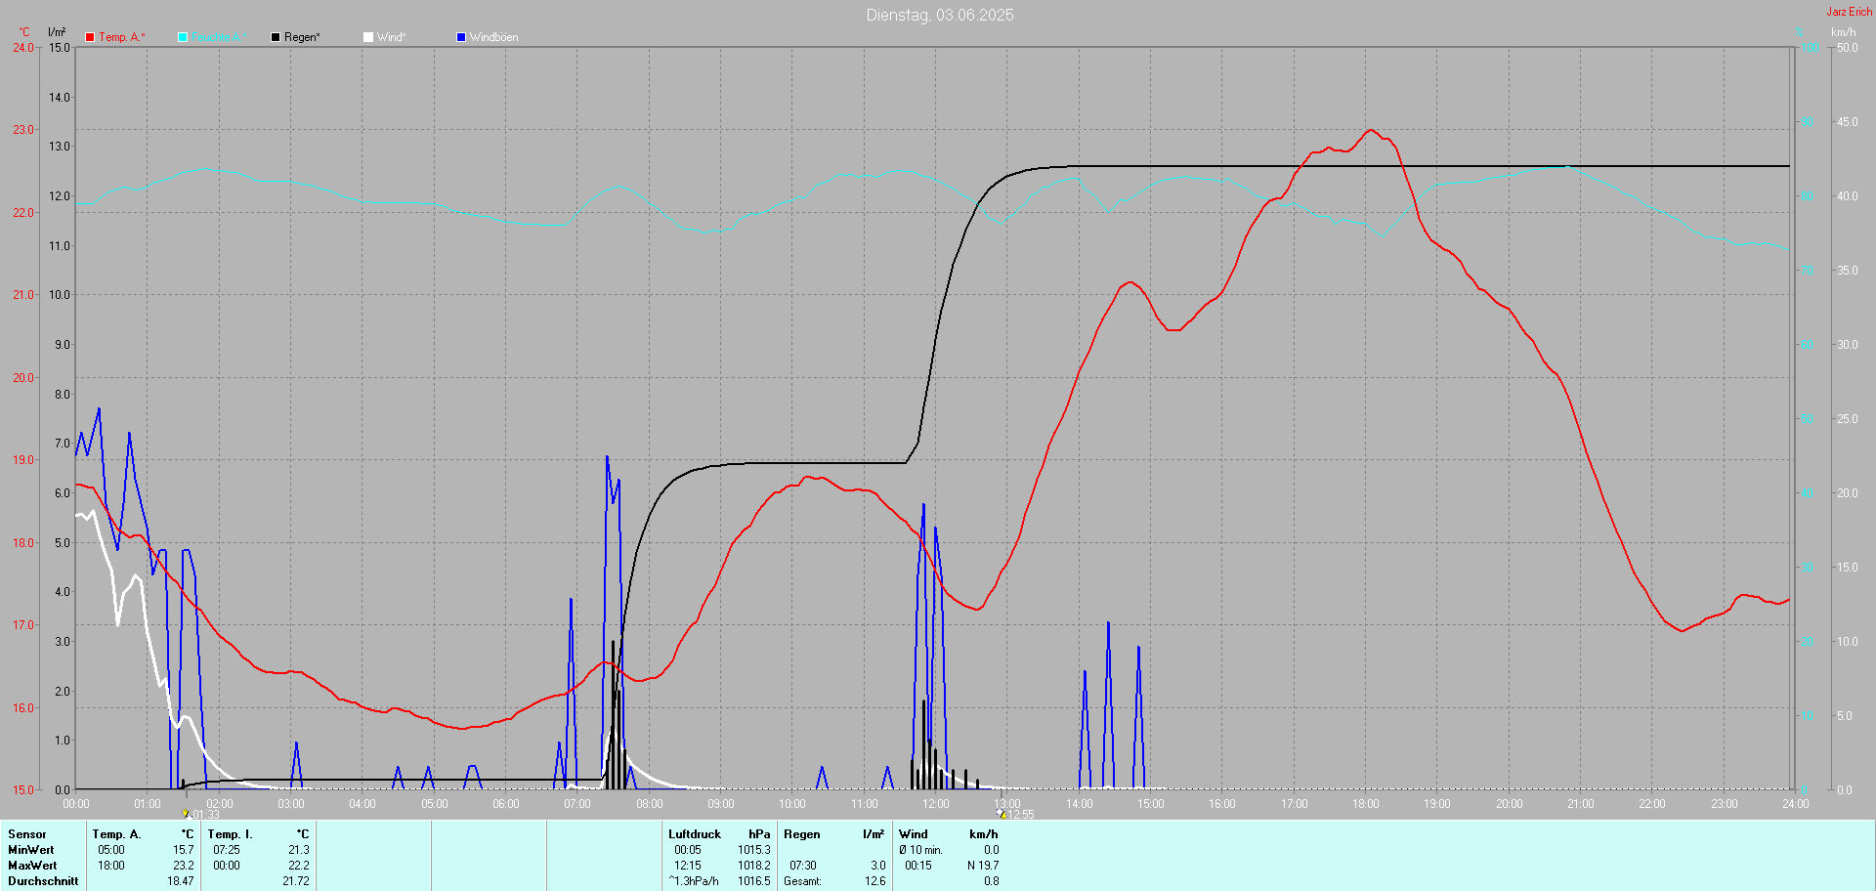Click the 15.7 minimum temperature value
This screenshot has width=1876, height=891.
pyautogui.click(x=184, y=850)
